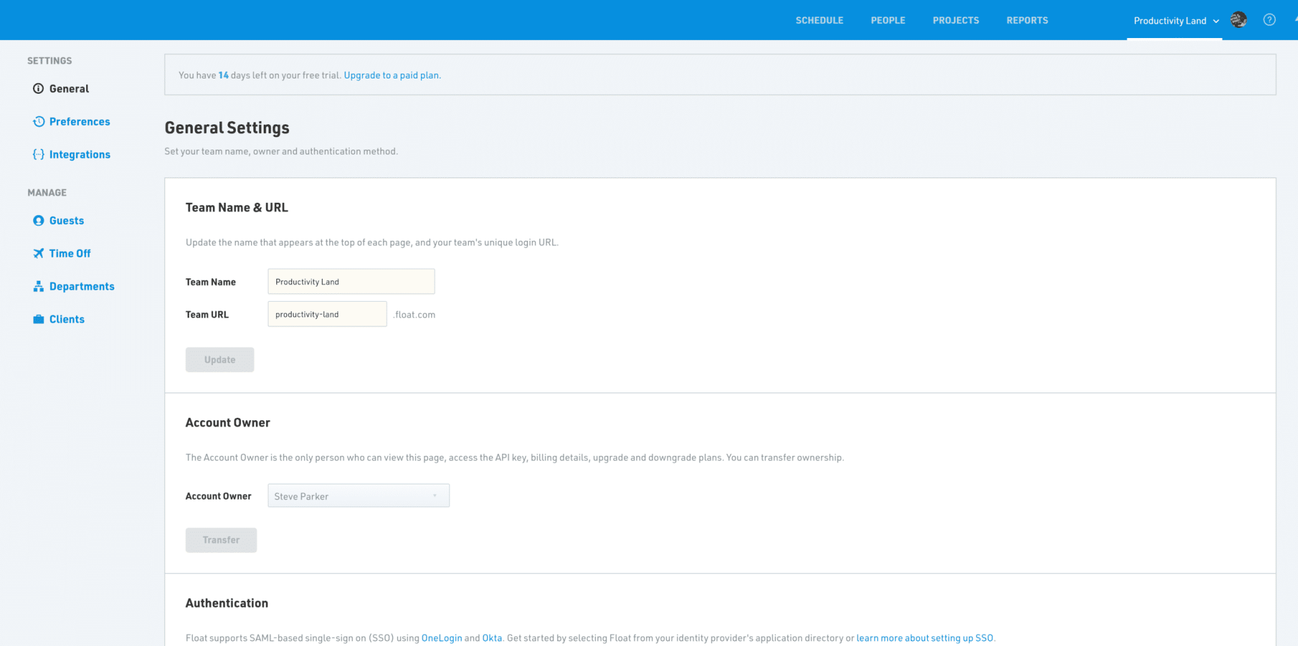Viewport: 1298px width, 646px height.
Task: Select the Preferences clock icon
Action: [x=39, y=121]
